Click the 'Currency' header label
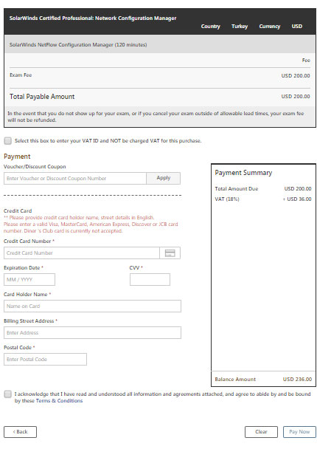Screen dimensions: 317x449 (270, 27)
